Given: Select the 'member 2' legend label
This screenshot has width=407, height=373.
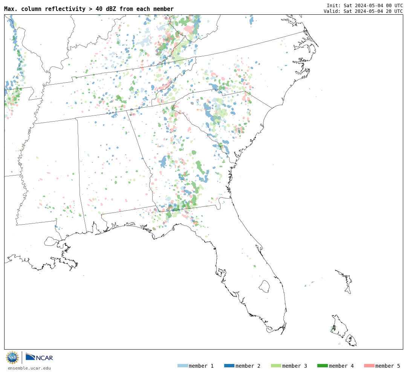Looking at the screenshot, I should [x=248, y=366].
